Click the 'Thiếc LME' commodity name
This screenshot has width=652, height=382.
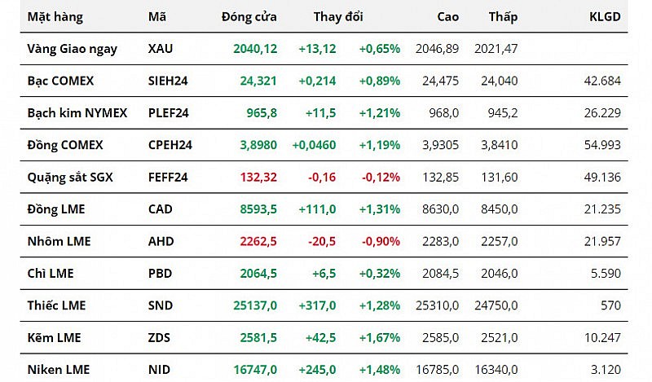(x=56, y=305)
